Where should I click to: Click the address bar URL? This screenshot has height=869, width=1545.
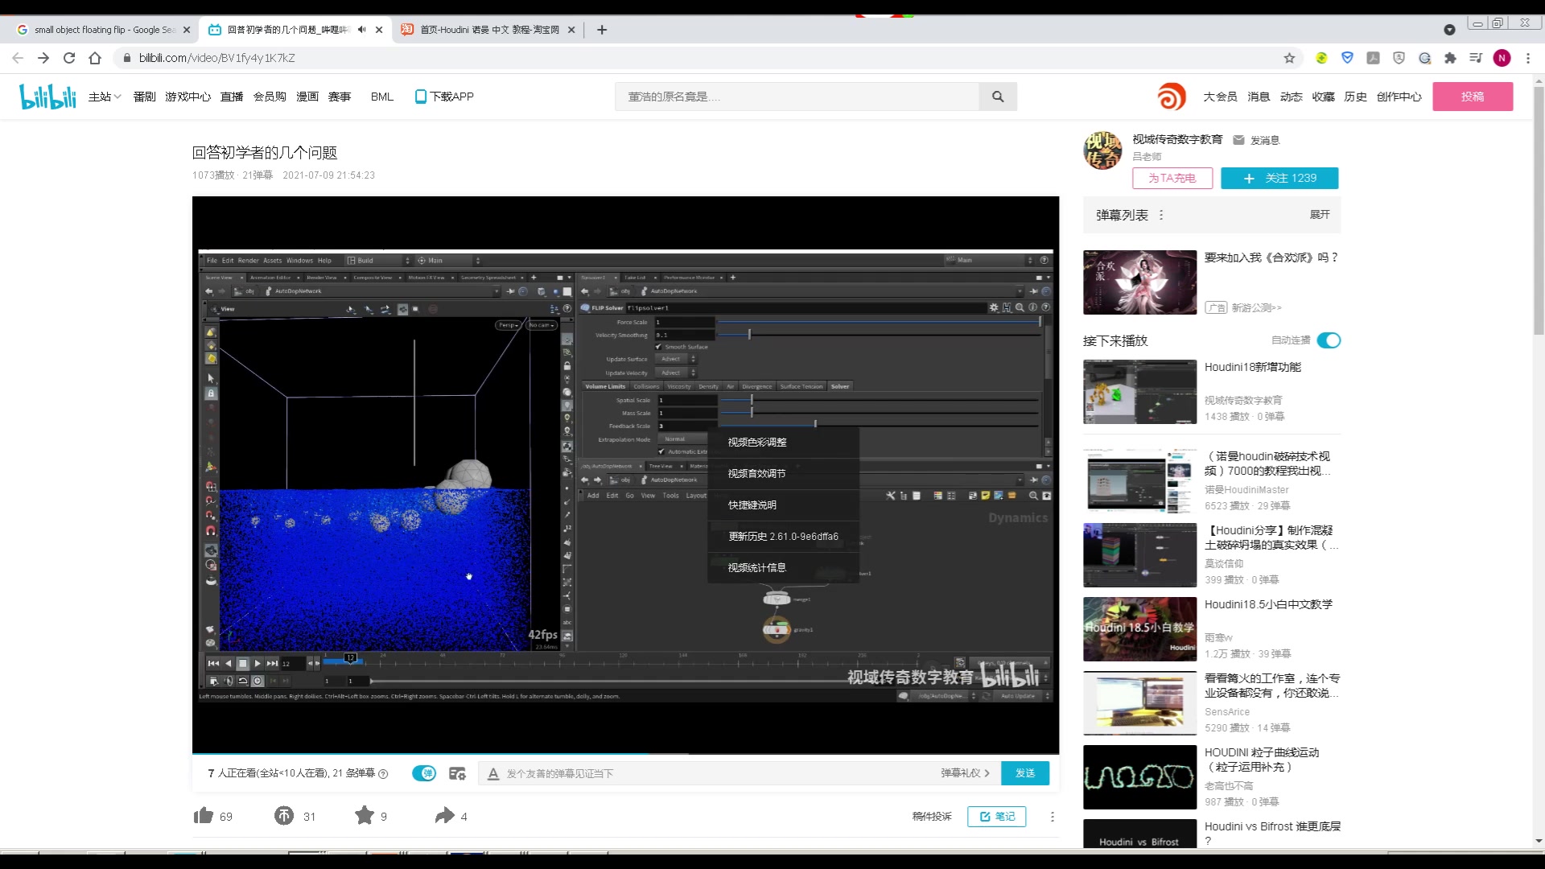coord(217,58)
